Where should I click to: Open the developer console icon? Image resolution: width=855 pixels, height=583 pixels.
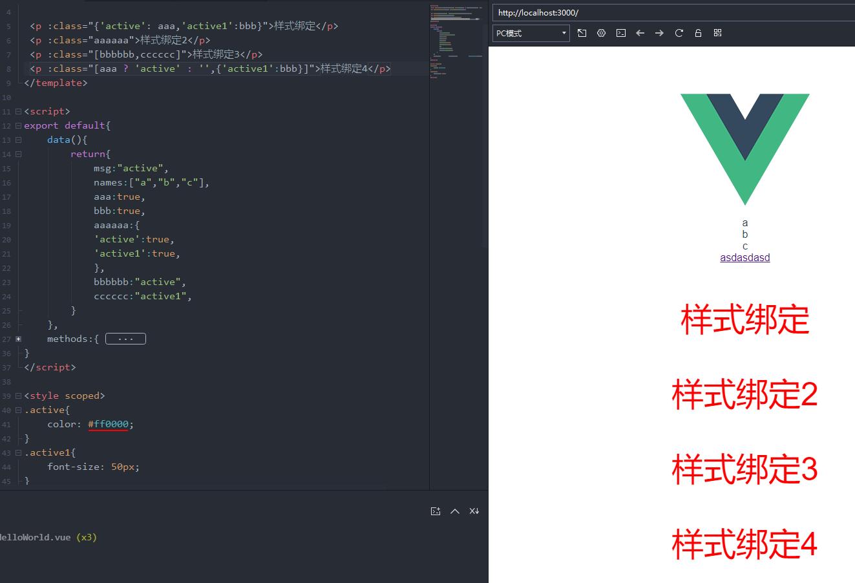[x=621, y=32]
